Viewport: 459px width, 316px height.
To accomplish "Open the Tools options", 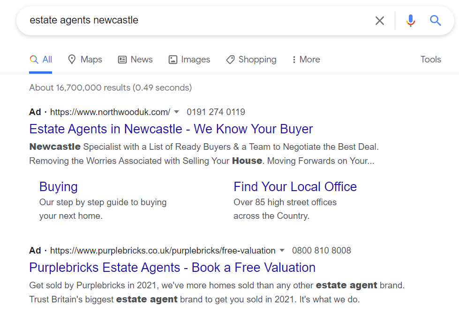I will point(430,60).
